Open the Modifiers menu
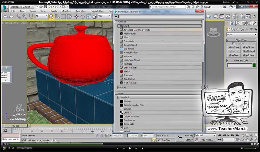Viewport: 260px width, 152px height. click(66, 11)
